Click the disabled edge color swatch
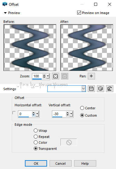Viewport: 116px width, 169px height. point(69,142)
